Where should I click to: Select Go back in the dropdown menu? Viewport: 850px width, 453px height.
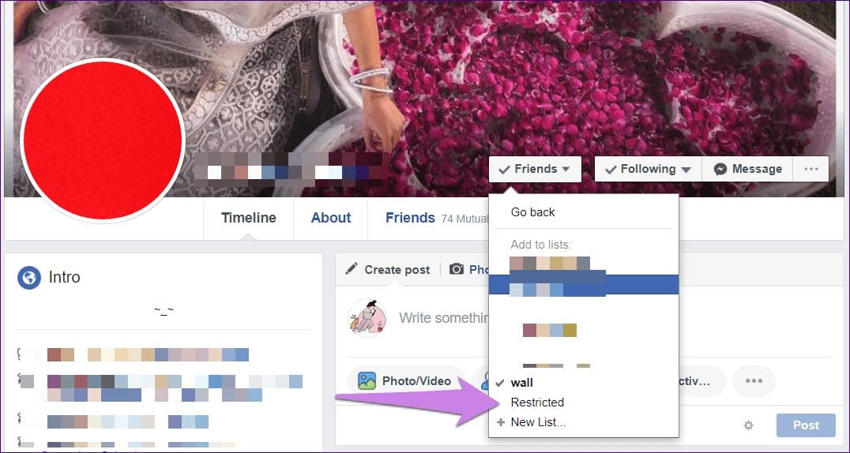533,212
